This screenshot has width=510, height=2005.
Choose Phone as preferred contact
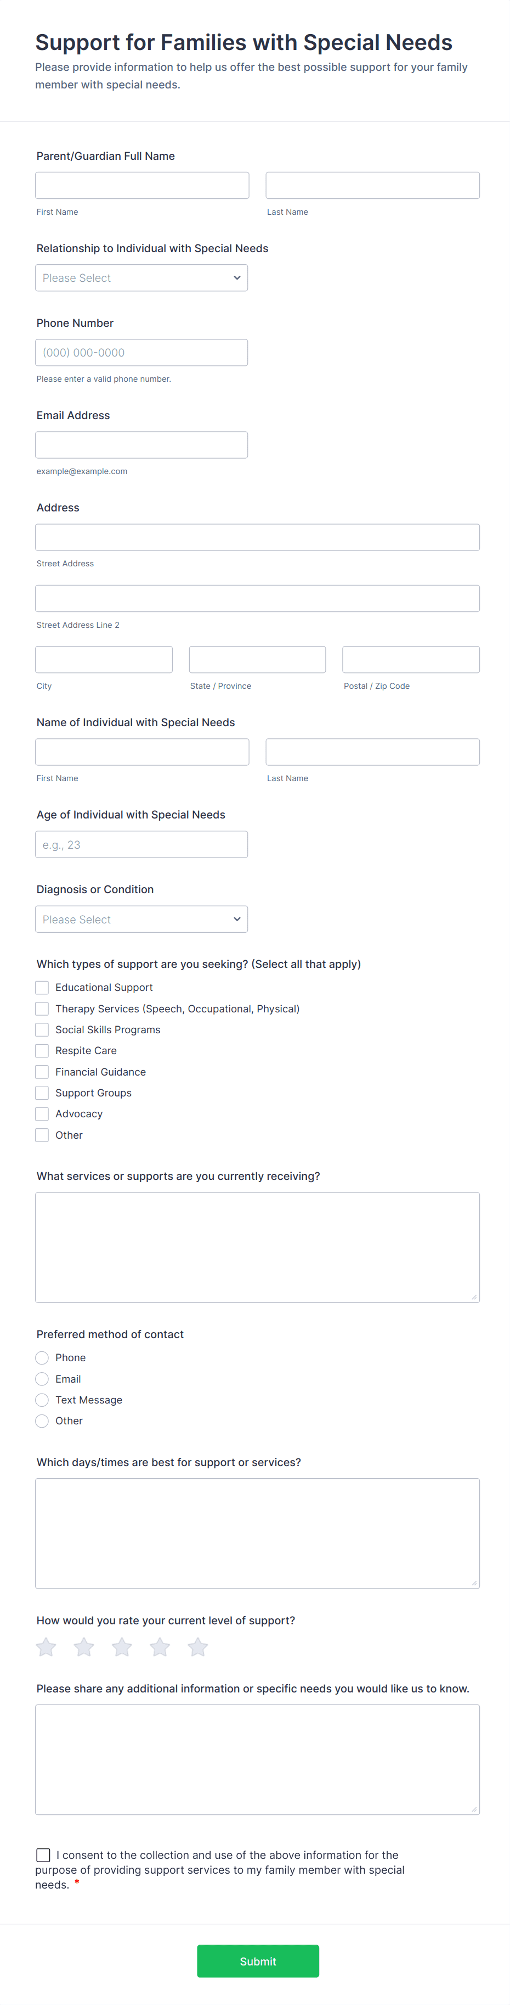point(42,1358)
